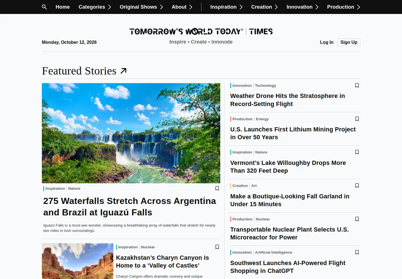The image size is (402, 279).
Task: Open Make a Boutique-Looking Fall Garland headline
Action: pos(290,200)
